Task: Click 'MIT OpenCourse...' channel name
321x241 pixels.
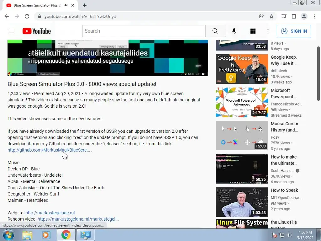Action: 286,198
